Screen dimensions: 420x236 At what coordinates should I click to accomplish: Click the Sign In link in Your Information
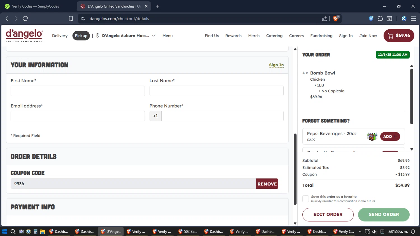point(276,65)
